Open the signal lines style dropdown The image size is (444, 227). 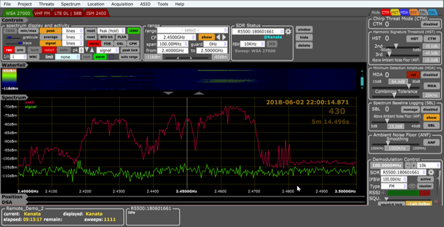pyautogui.click(x=73, y=43)
